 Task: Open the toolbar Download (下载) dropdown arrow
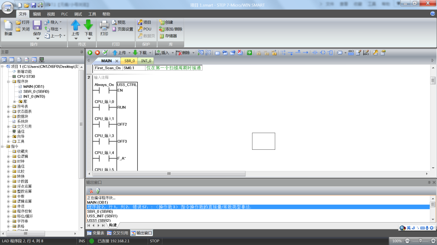[x=150, y=53]
